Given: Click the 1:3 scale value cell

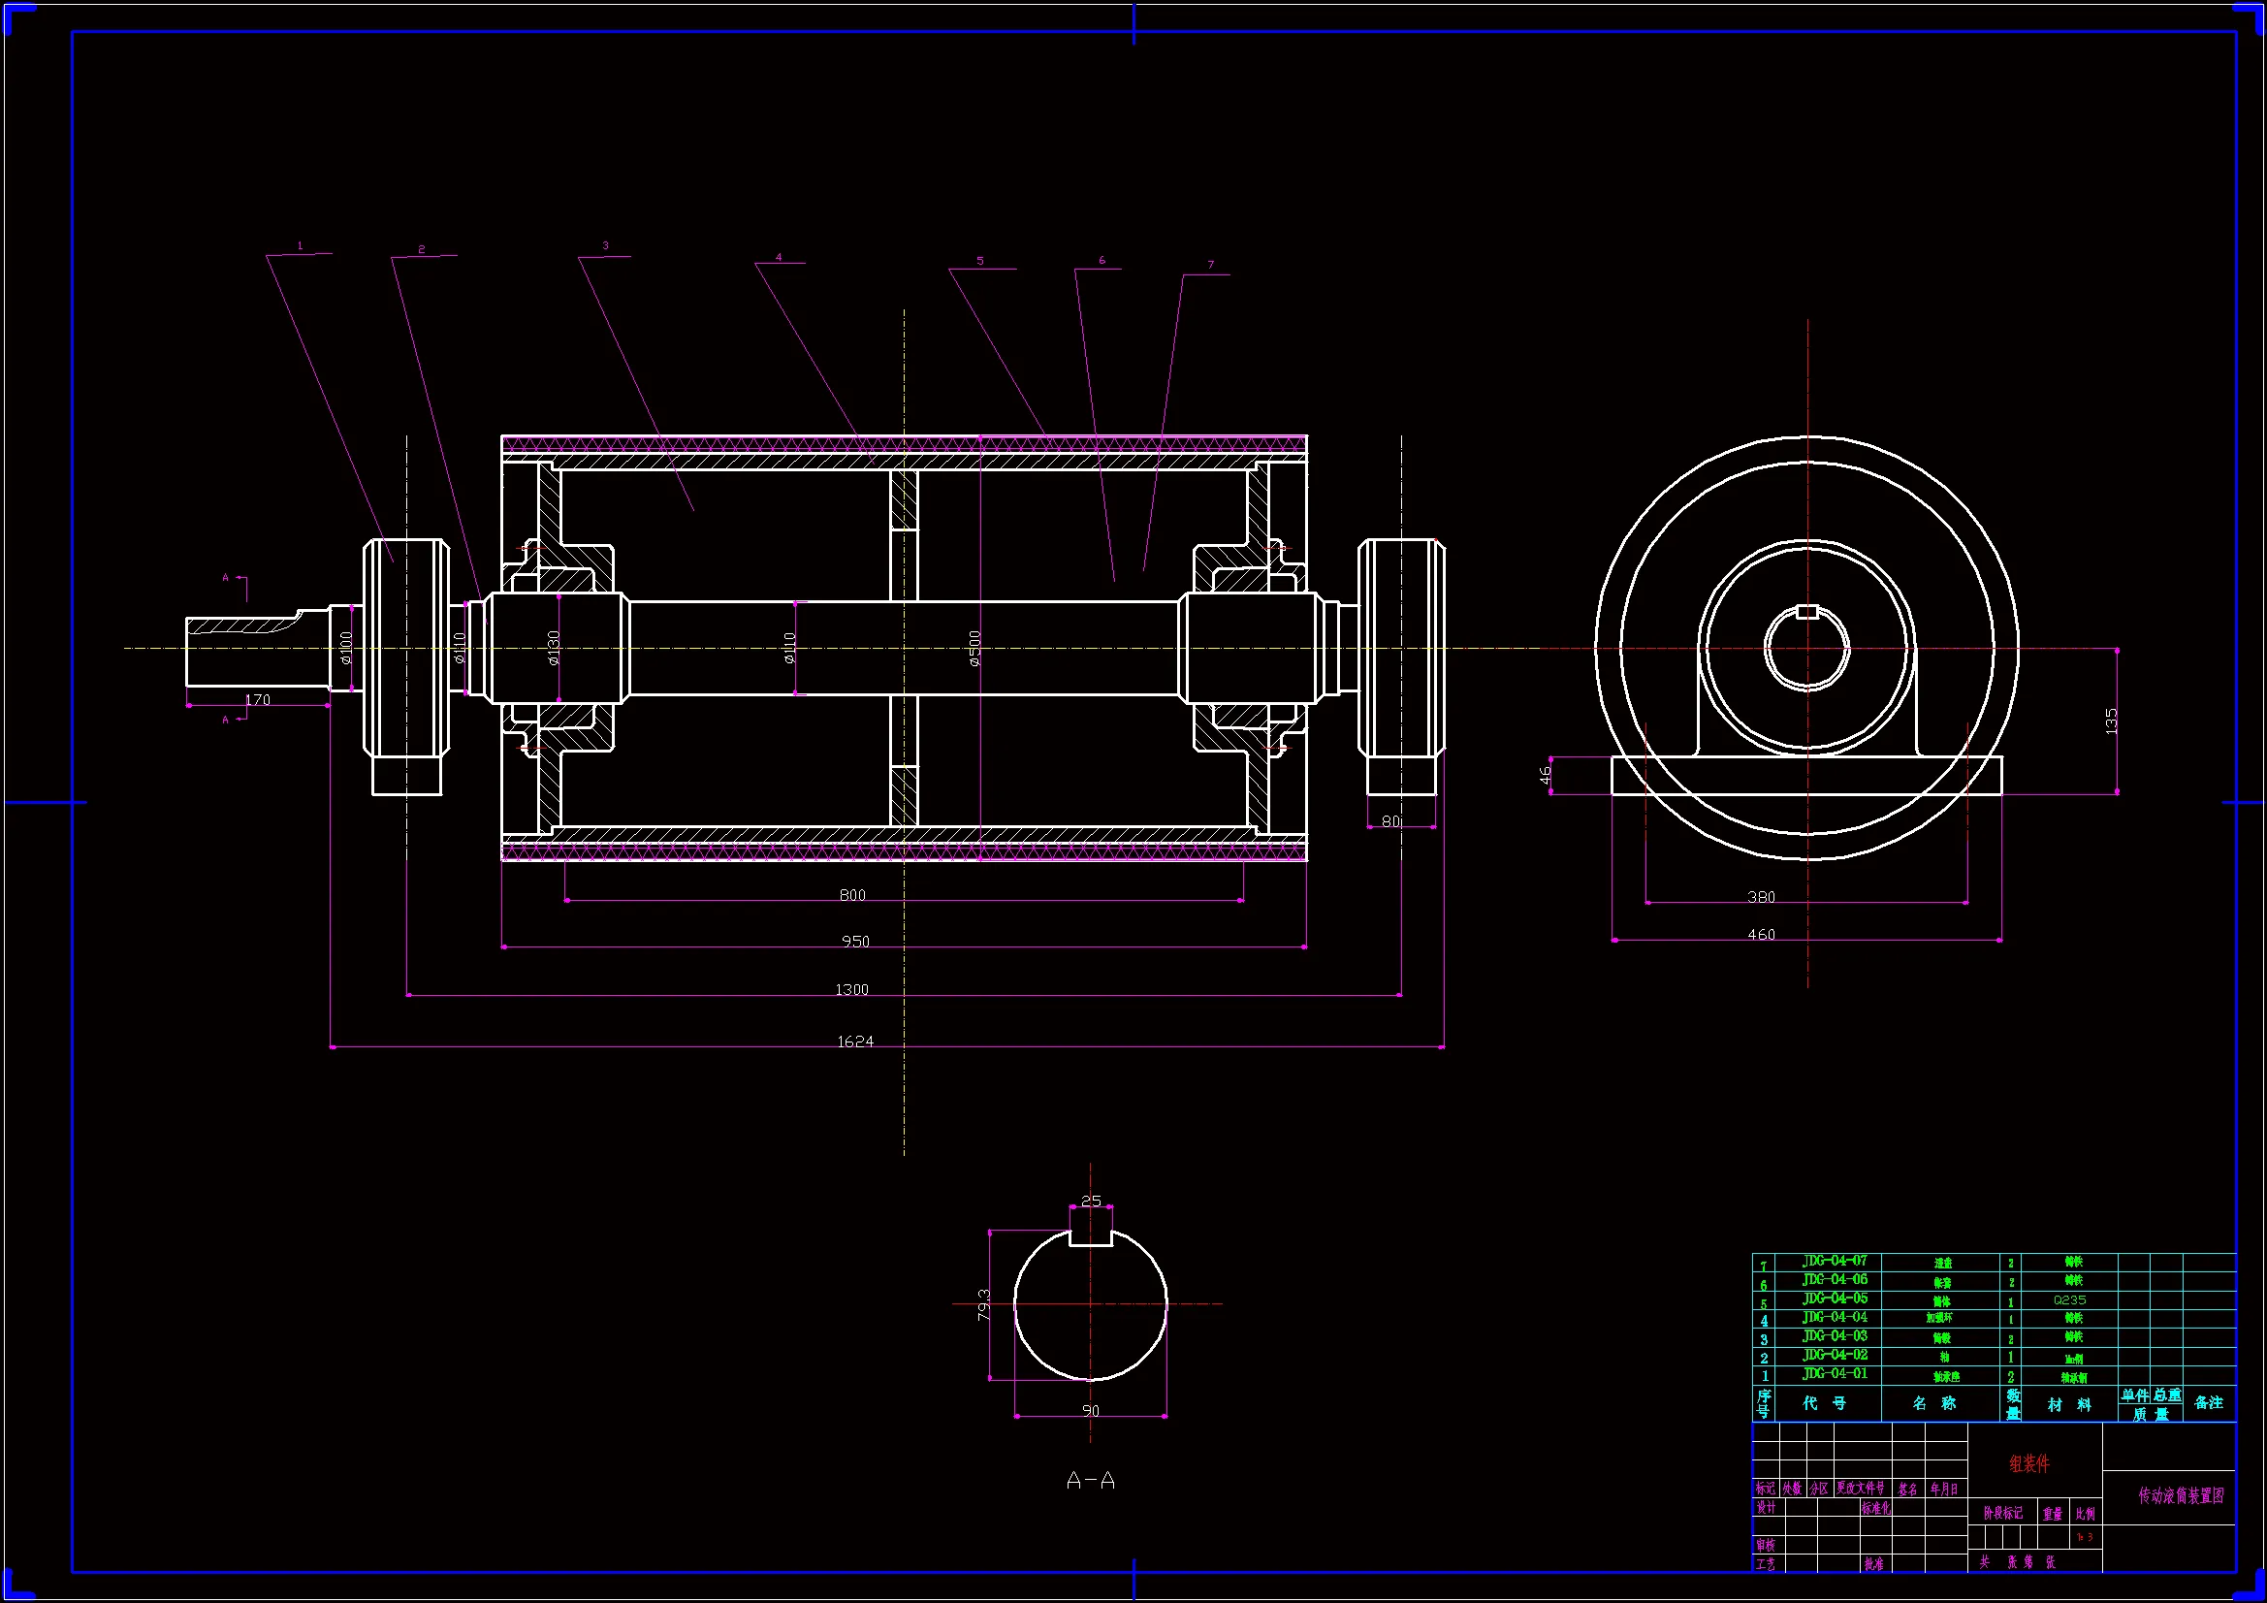Looking at the screenshot, I should click(x=2085, y=1537).
